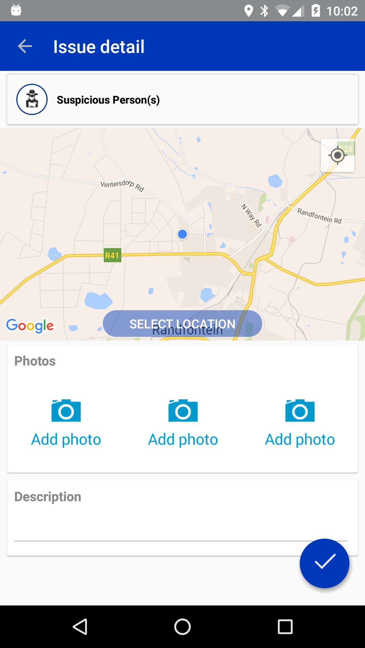Tap the middle Add photo camera icon
This screenshot has height=648, width=365.
click(183, 410)
